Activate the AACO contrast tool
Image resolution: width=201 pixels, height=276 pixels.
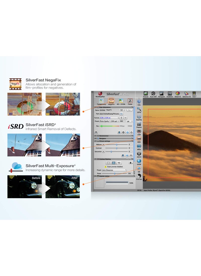pyautogui.click(x=139, y=155)
